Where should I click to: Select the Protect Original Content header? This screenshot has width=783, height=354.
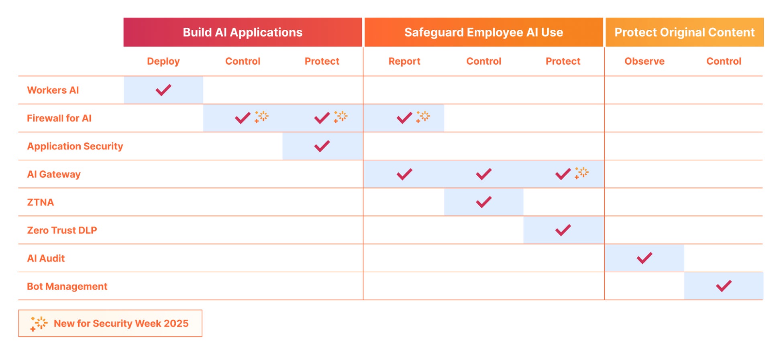click(x=684, y=32)
